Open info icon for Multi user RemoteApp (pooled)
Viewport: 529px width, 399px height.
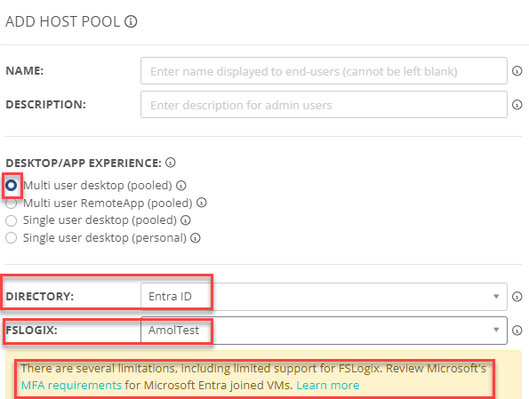point(202,203)
